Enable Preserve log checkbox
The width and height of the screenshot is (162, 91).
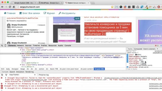coord(38,75)
